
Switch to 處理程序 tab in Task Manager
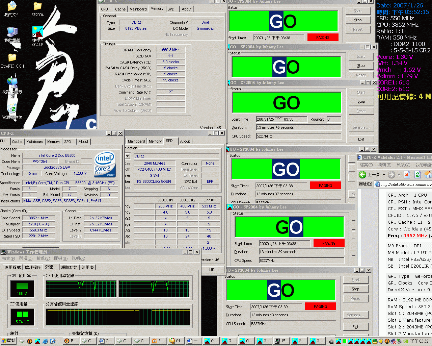(x=33, y=267)
